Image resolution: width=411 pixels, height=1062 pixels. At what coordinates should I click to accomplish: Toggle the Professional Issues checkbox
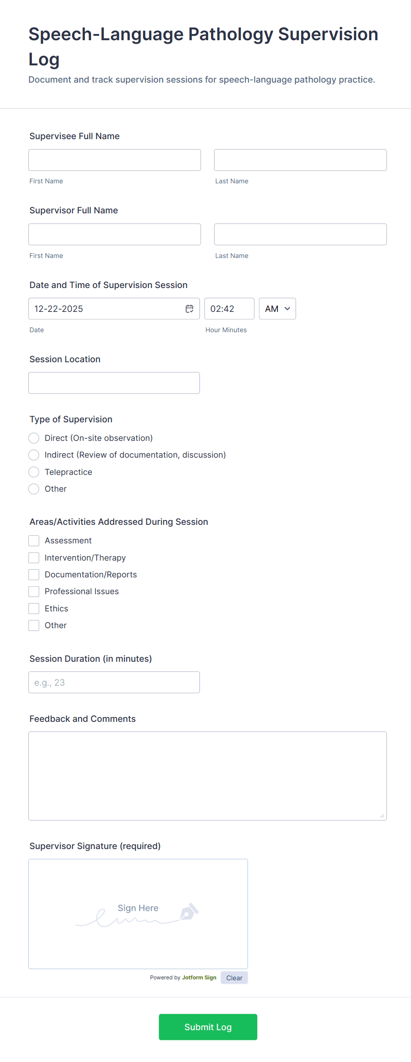(34, 591)
